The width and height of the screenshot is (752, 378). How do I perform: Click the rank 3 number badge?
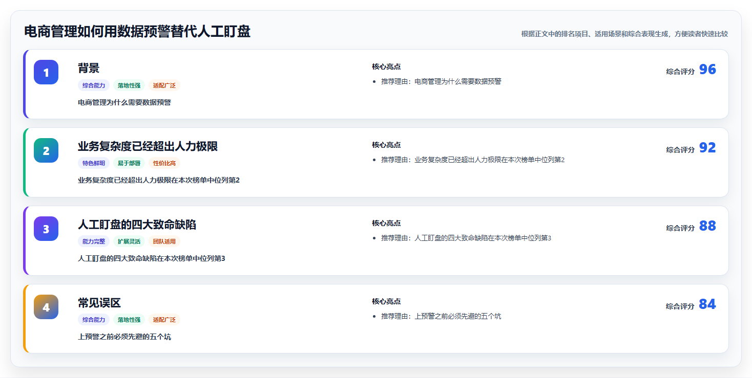(x=46, y=229)
